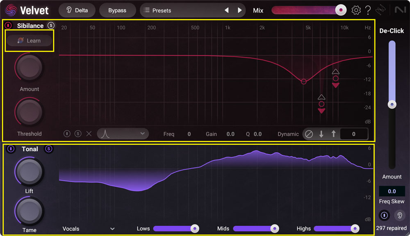410x236 pixels.
Task: Open the Presets menu
Action: [x=180, y=10]
